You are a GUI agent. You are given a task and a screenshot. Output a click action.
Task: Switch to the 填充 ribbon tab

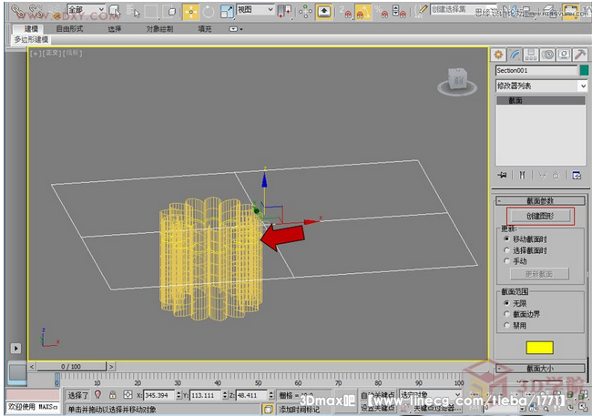205,29
